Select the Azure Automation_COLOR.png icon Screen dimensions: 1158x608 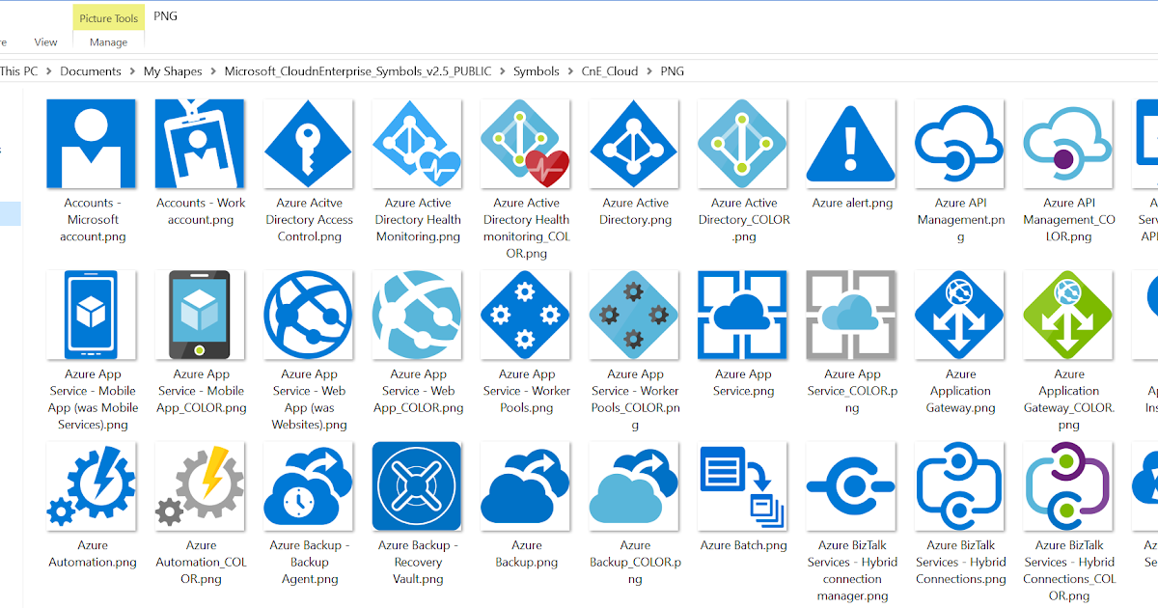pyautogui.click(x=200, y=486)
